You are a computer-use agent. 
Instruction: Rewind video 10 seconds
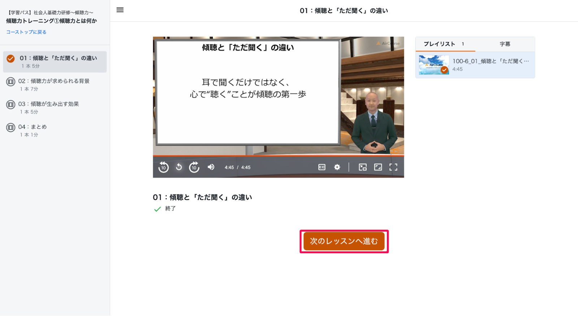pos(163,167)
